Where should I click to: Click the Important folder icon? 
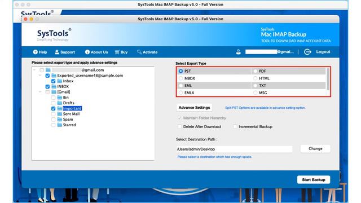(x=60, y=108)
